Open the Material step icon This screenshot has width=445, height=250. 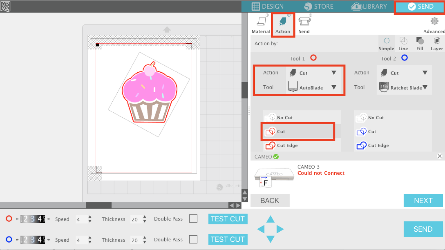(261, 21)
